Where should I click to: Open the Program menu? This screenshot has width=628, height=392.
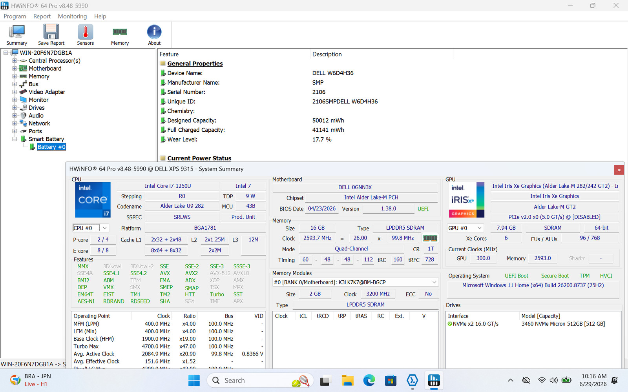pyautogui.click(x=15, y=16)
